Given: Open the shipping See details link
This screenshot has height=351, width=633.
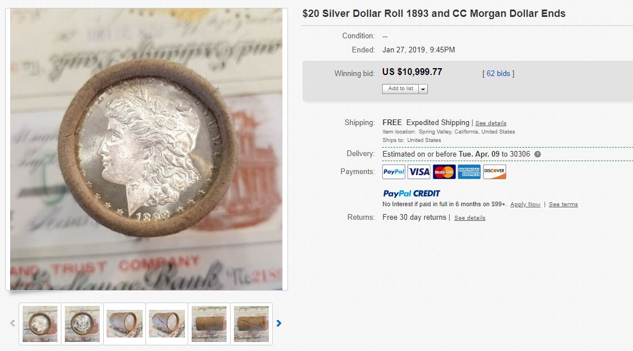Looking at the screenshot, I should coord(490,123).
